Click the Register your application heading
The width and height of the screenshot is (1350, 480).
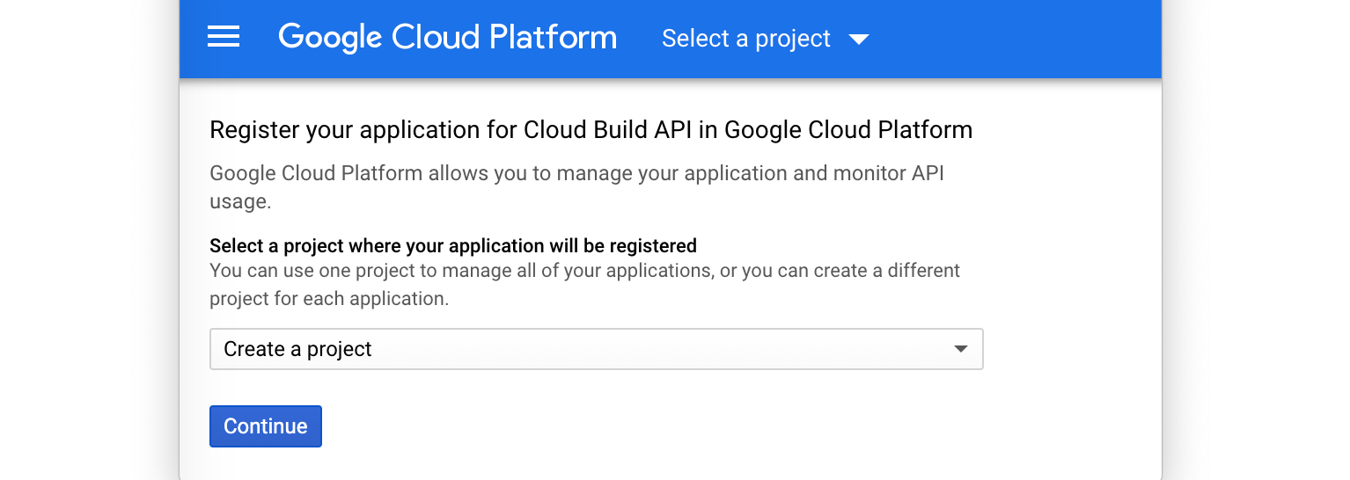click(x=591, y=130)
